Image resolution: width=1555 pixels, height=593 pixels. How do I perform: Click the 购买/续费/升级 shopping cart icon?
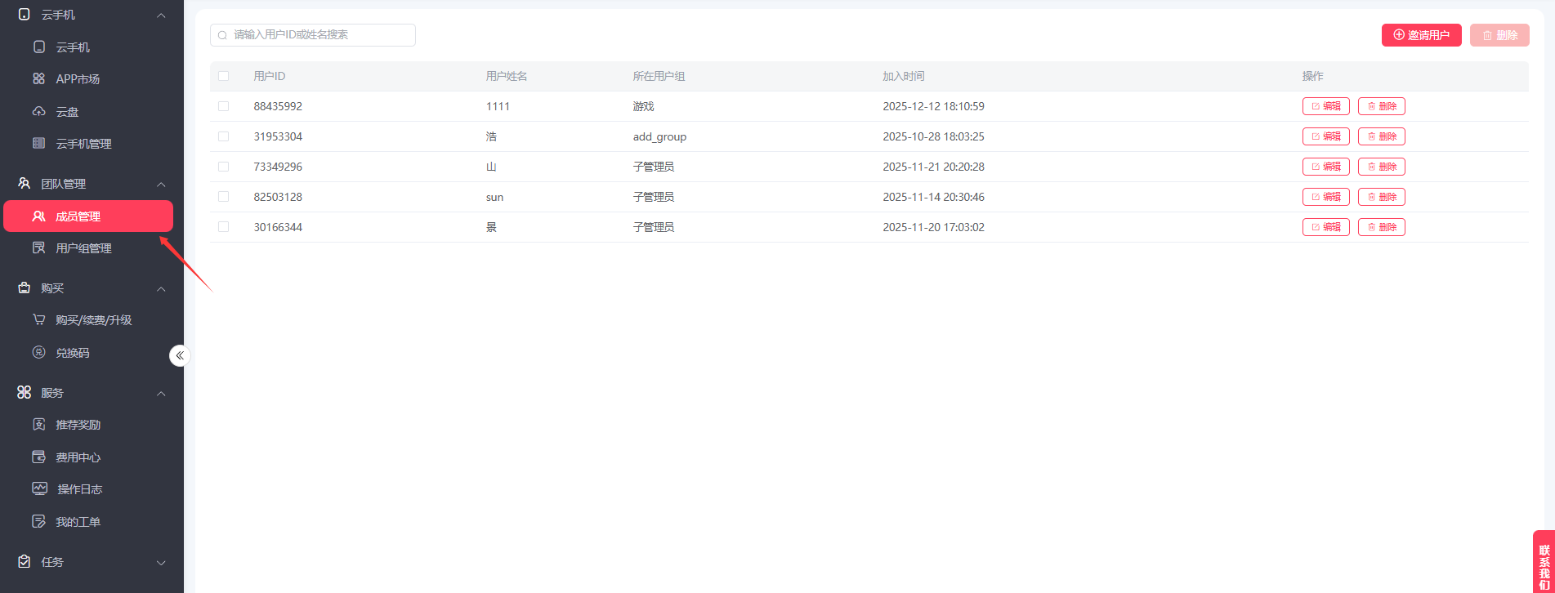tap(38, 320)
